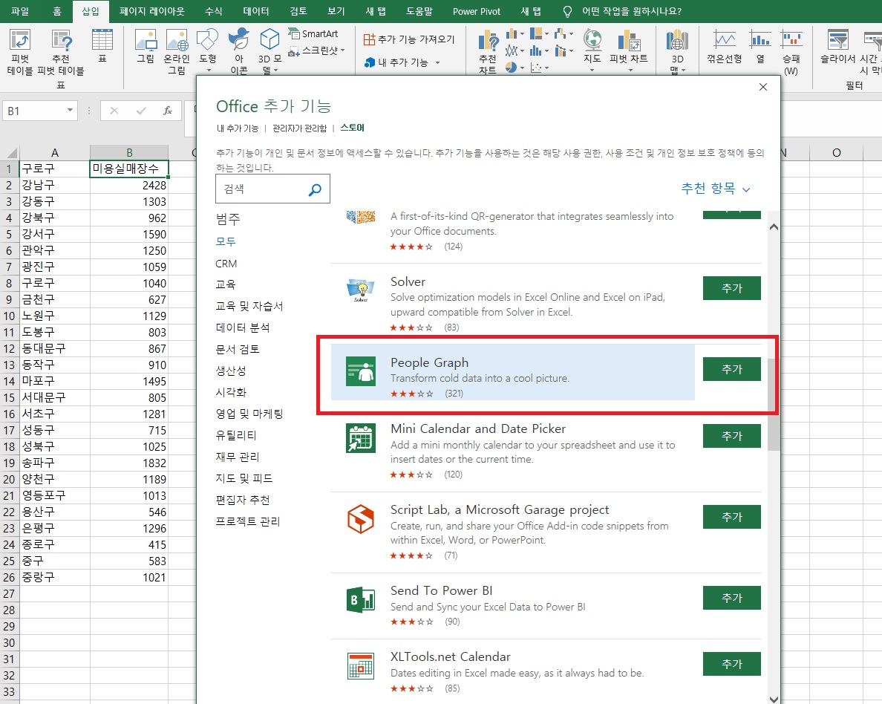Open 3D Models insert tool

(x=270, y=52)
